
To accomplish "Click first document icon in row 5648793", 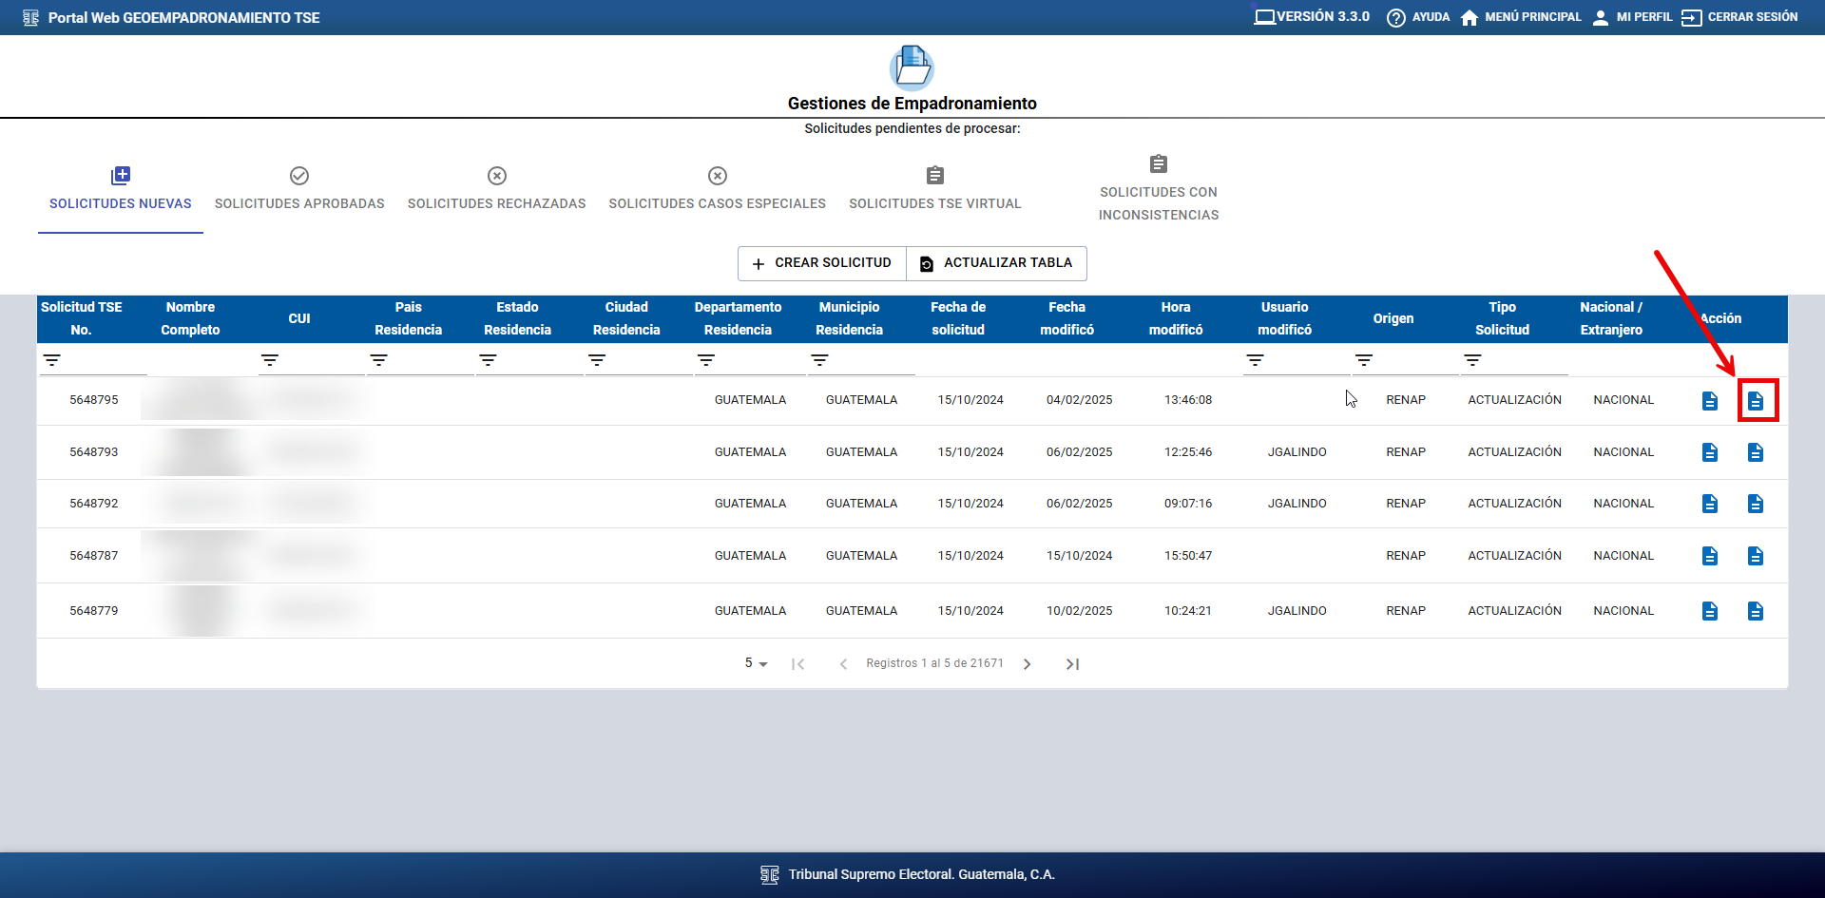I will coord(1710,452).
